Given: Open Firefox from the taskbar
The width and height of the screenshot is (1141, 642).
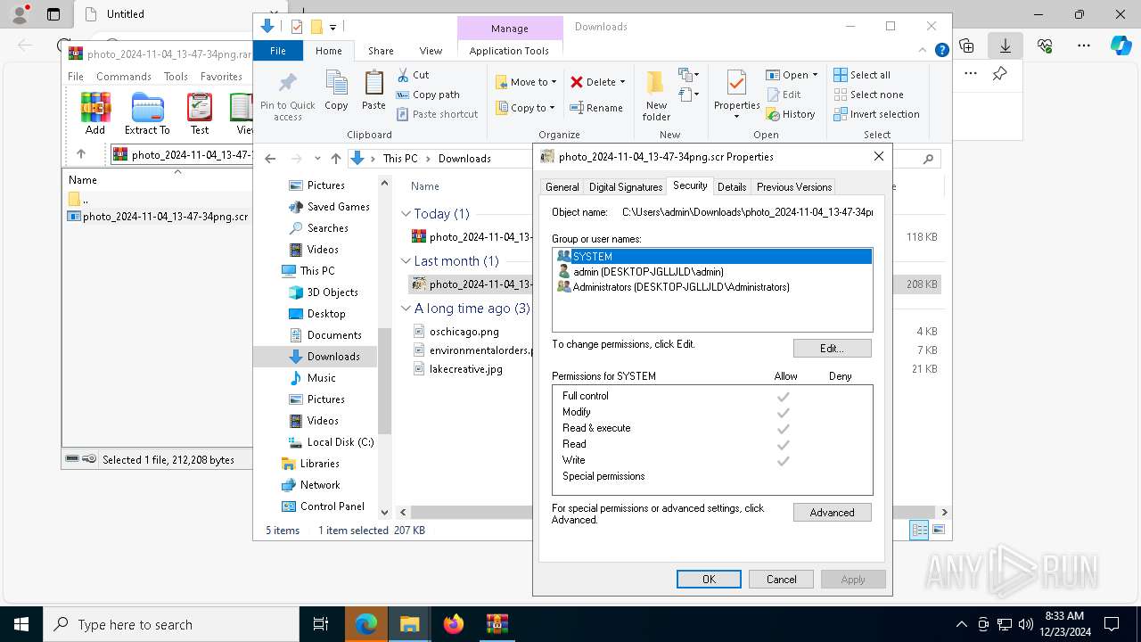Looking at the screenshot, I should click(454, 624).
